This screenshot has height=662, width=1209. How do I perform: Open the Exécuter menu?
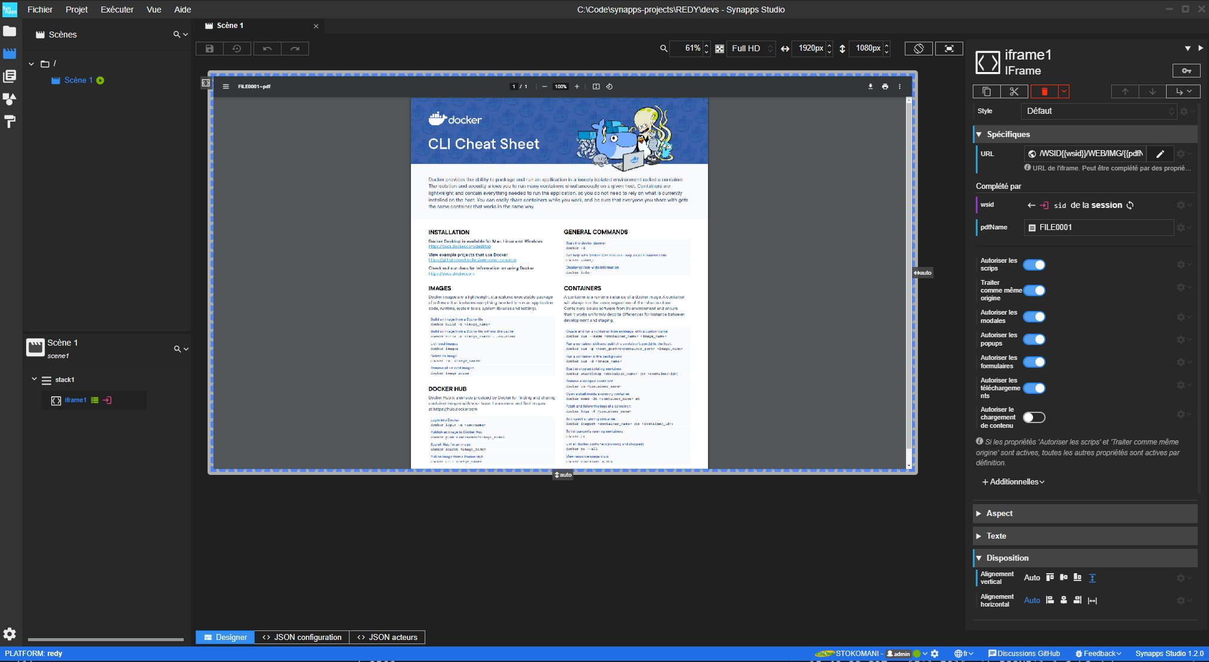coord(117,9)
